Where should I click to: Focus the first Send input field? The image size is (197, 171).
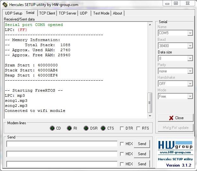point(62,144)
